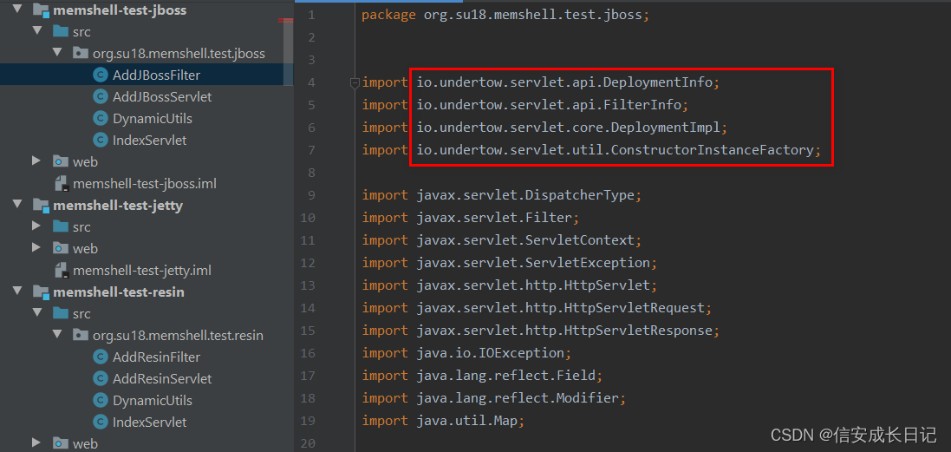
Task: Click import javax.servlet.Filter line
Action: point(471,218)
